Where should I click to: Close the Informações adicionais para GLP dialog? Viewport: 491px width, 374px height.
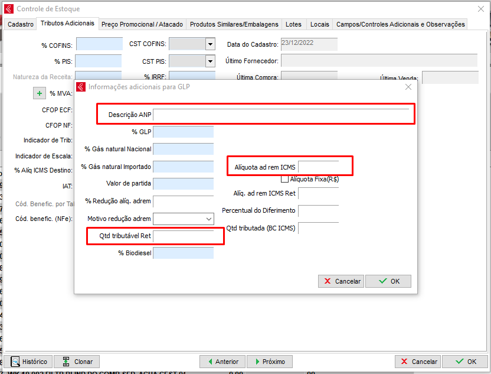pyautogui.click(x=408, y=87)
